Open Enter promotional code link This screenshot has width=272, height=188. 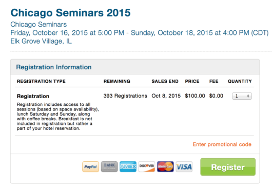(x=222, y=144)
